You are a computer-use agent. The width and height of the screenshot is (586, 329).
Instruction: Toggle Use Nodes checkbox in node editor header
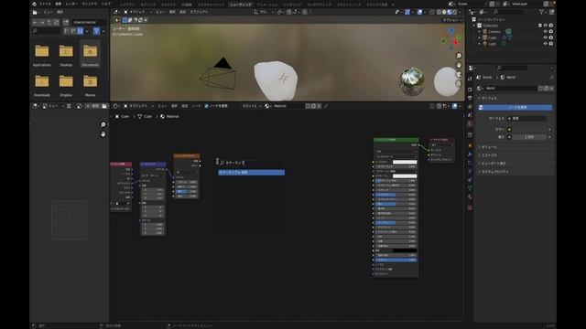pos(206,106)
